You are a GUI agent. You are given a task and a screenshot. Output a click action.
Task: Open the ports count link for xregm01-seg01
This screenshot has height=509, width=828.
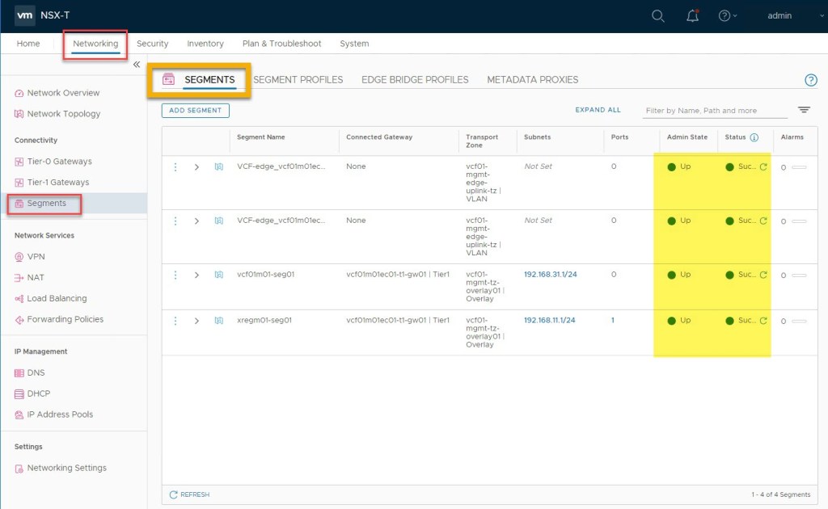point(613,321)
